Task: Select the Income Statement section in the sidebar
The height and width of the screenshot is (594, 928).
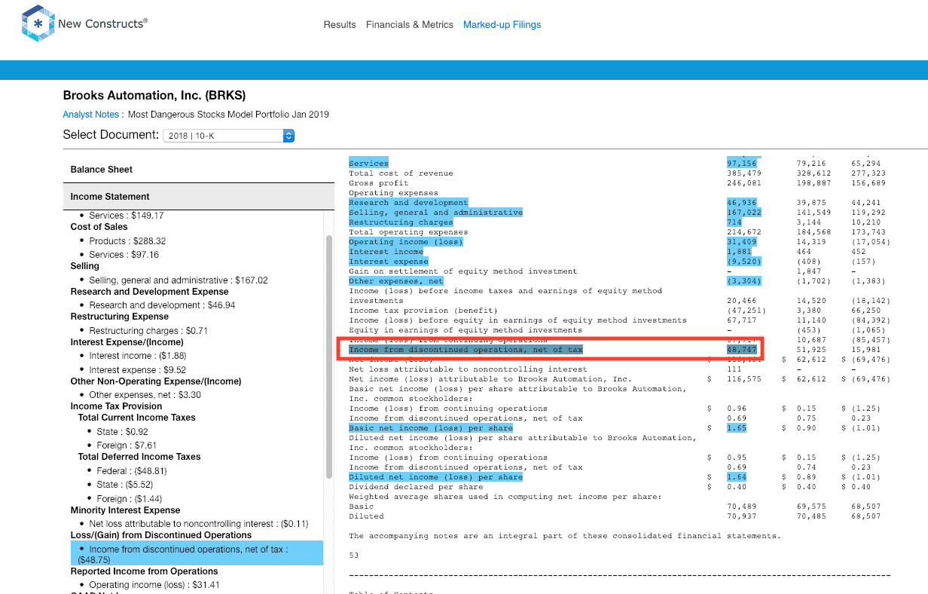Action: click(199, 197)
